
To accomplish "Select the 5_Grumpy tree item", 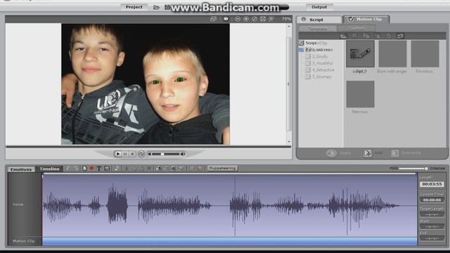I will (x=321, y=77).
